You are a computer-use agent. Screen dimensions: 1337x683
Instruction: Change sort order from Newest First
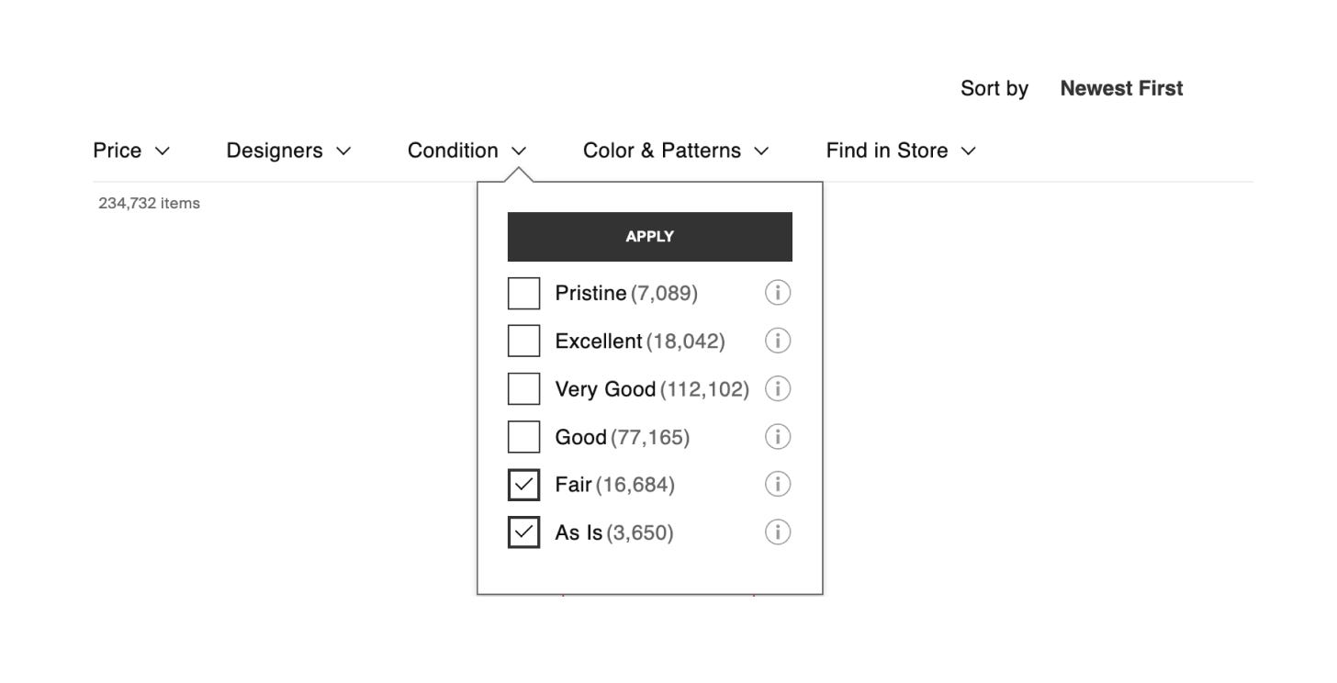point(1120,89)
